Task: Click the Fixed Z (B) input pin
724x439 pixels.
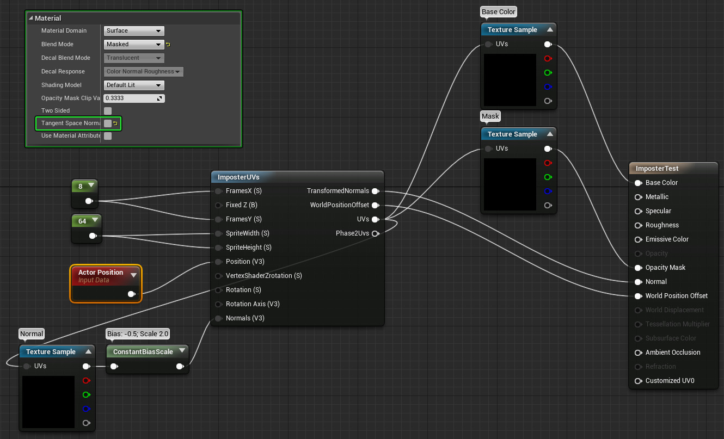Action: [x=218, y=205]
